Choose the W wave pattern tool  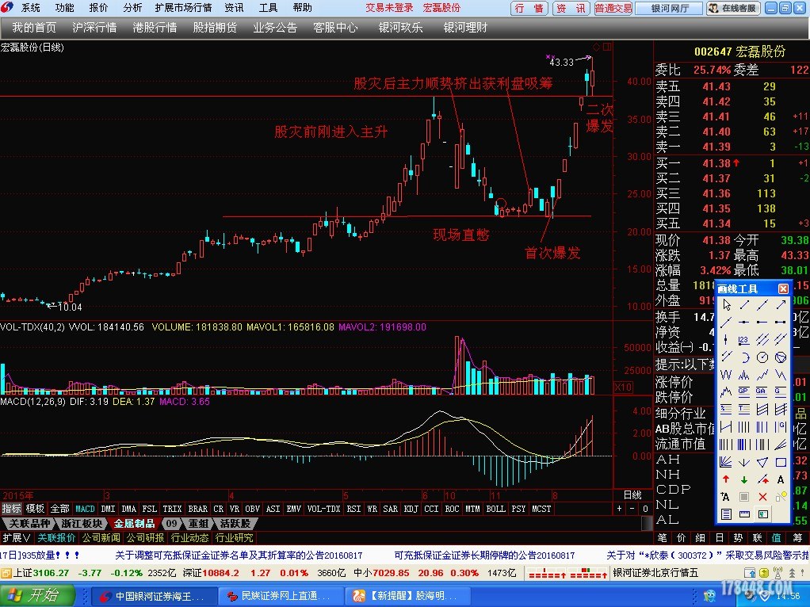coord(726,375)
